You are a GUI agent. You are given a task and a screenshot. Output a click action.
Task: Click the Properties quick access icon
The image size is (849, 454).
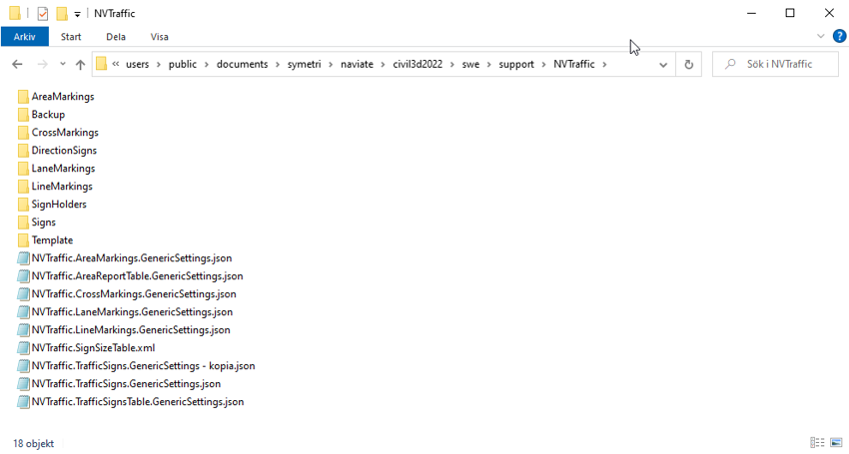[x=43, y=14]
